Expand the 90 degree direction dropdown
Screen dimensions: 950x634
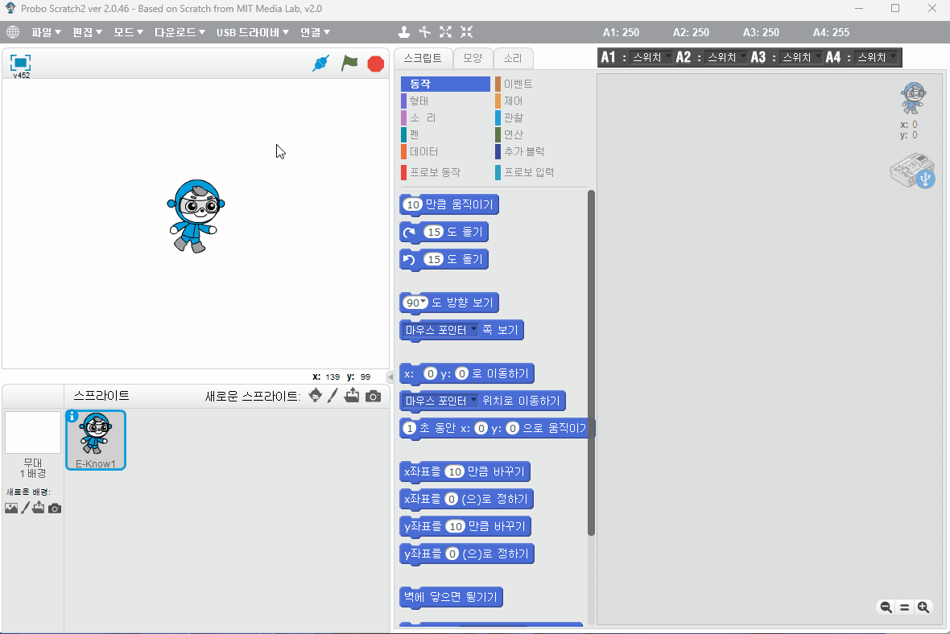pyautogui.click(x=424, y=303)
